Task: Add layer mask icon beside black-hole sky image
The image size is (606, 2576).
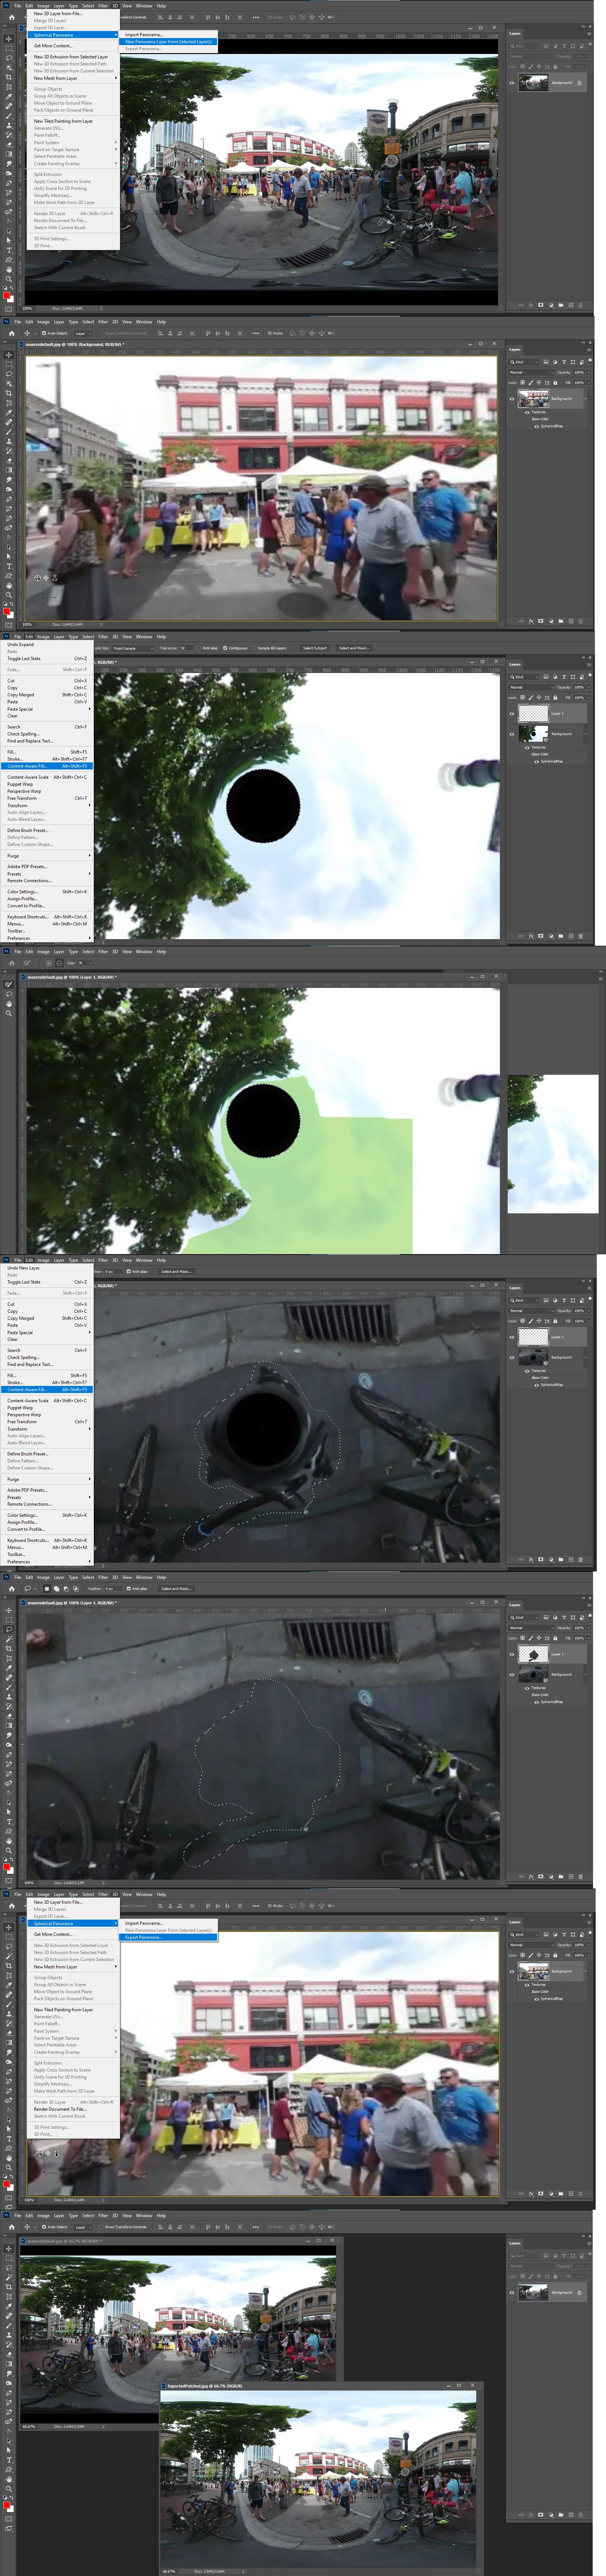Action: (x=541, y=936)
